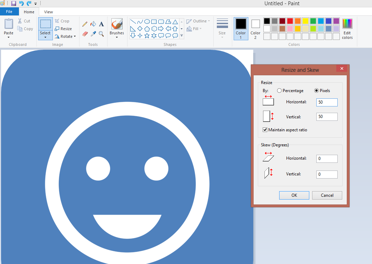This screenshot has width=372, height=264.
Task: Expand the Paste dropdown menu
Action: click(9, 37)
